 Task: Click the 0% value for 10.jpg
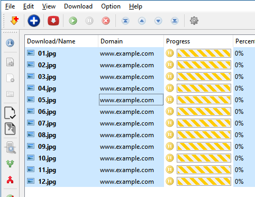coord(239,158)
